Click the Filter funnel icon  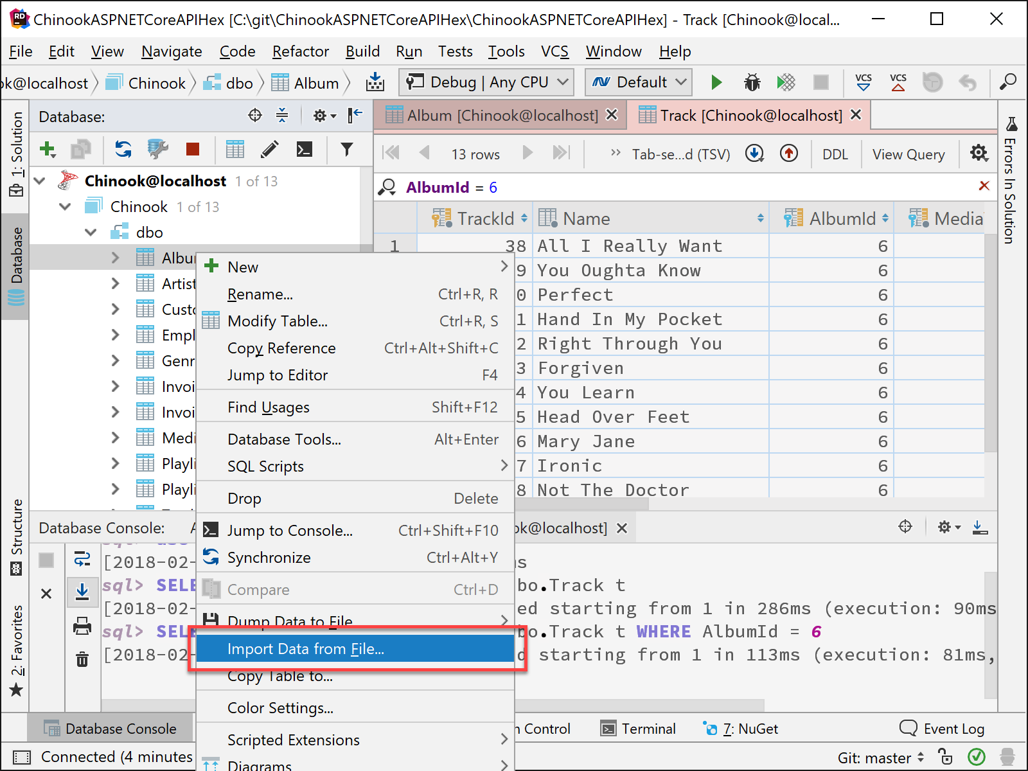pos(347,150)
